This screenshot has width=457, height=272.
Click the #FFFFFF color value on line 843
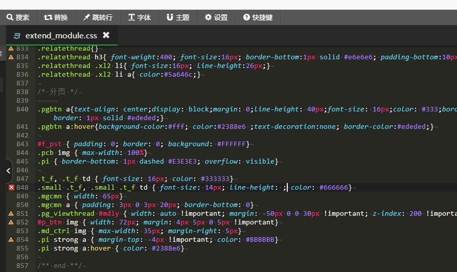(x=231, y=144)
